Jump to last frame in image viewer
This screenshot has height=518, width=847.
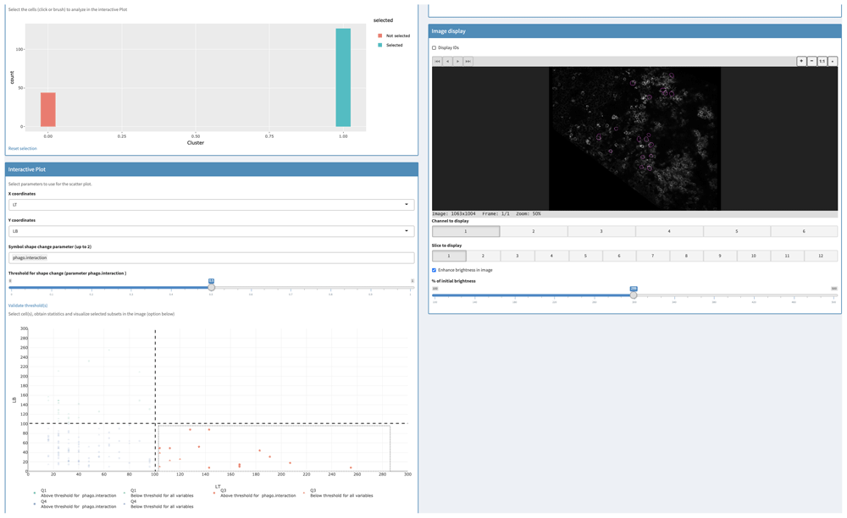[x=468, y=61]
